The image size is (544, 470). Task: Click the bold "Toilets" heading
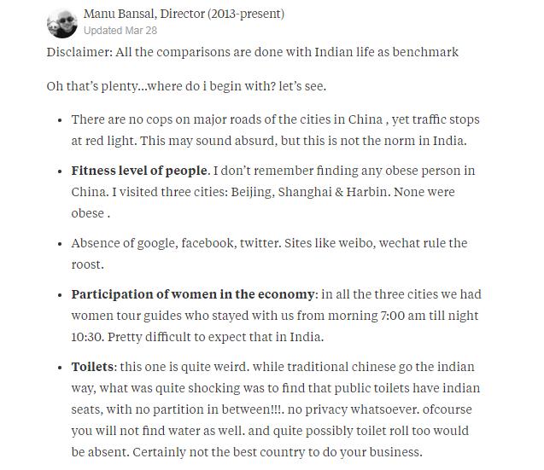click(x=92, y=367)
